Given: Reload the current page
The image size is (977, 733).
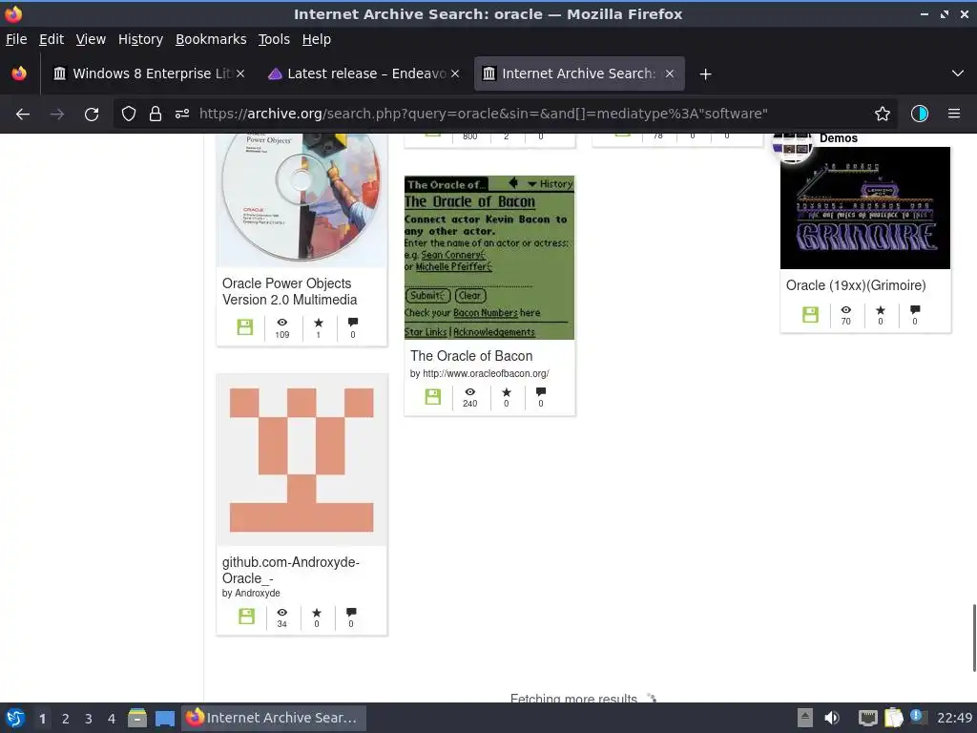Looking at the screenshot, I should [x=92, y=115].
